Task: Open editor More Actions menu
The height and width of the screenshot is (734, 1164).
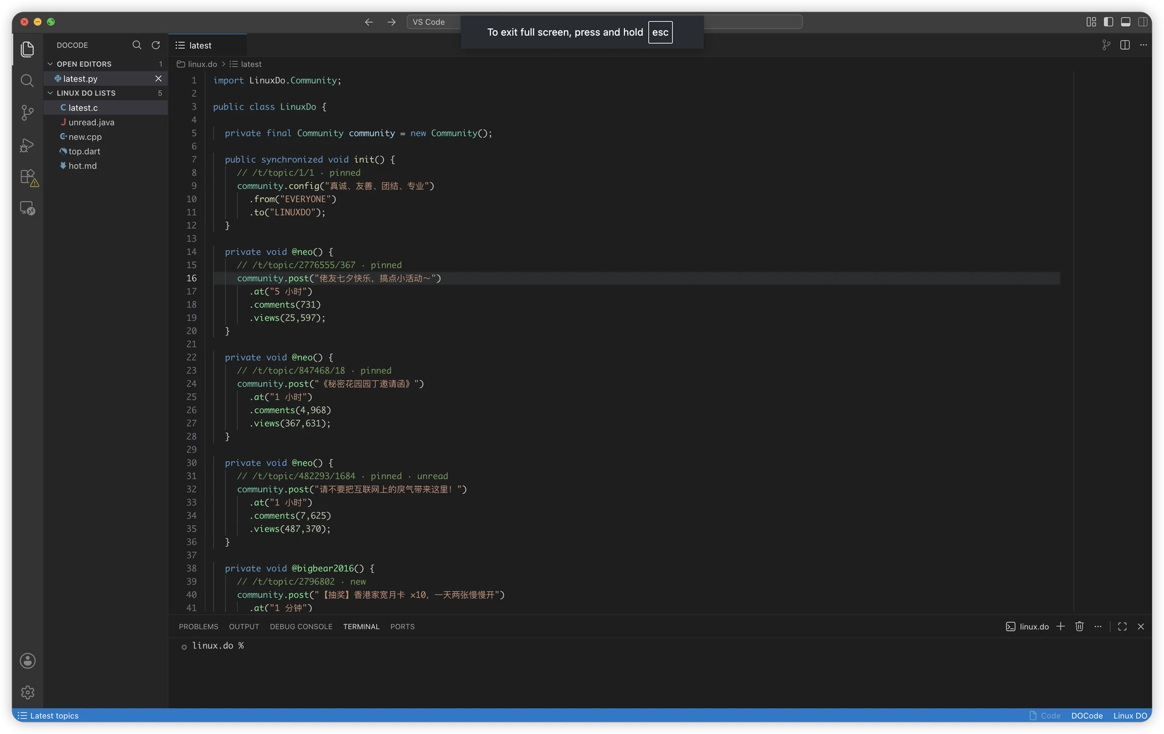Action: [1143, 45]
